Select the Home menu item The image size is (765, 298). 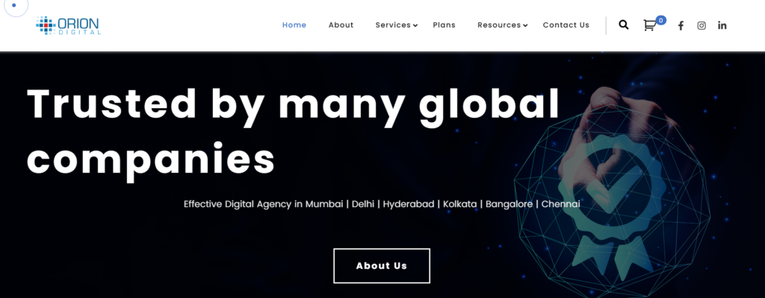click(x=294, y=25)
